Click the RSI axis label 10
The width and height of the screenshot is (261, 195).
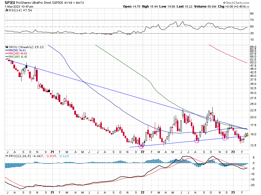coord(252,40)
